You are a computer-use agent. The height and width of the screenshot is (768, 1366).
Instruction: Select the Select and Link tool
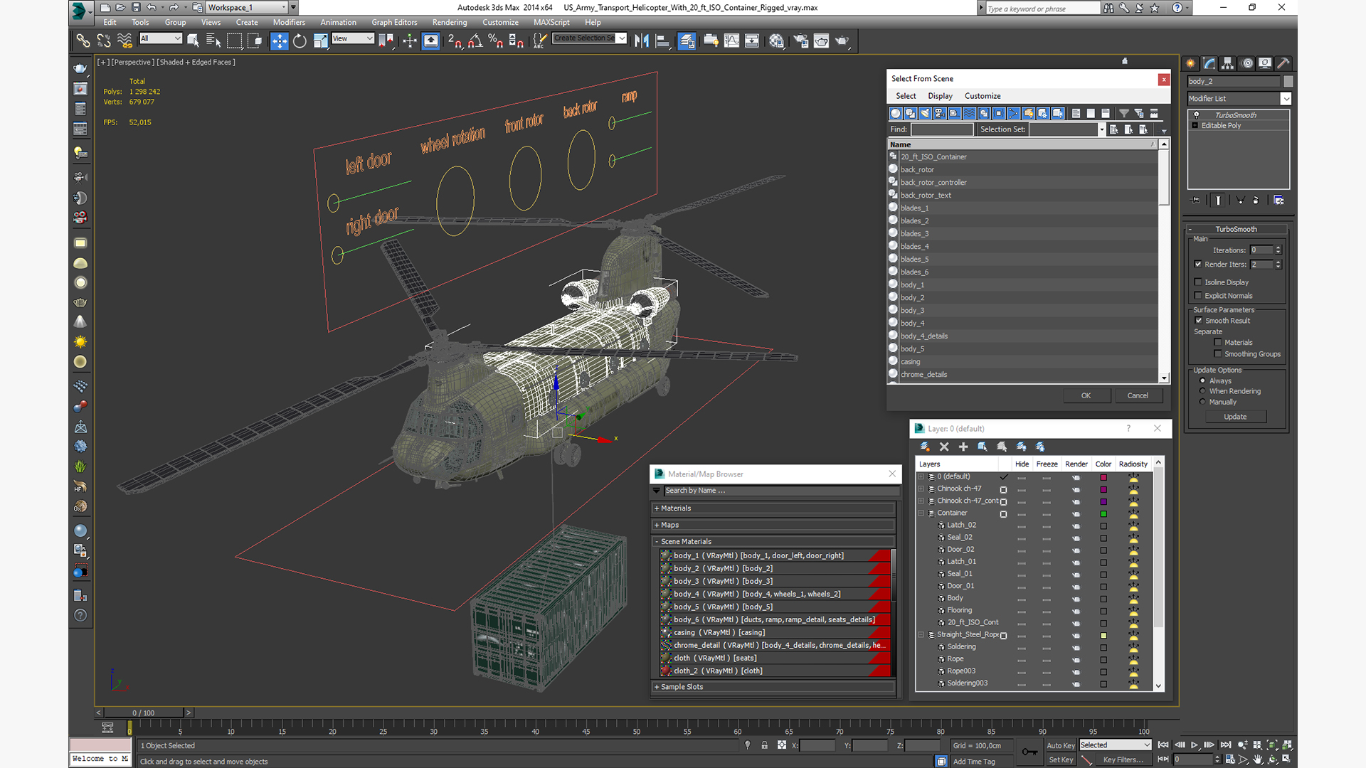[83, 41]
